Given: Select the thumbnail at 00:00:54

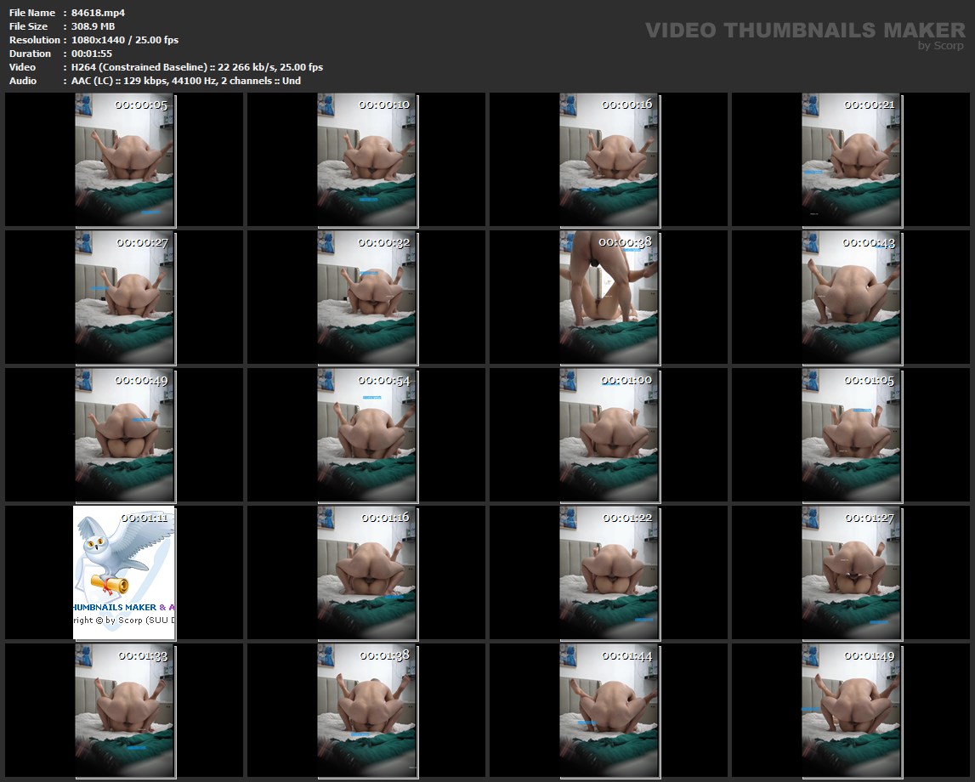Looking at the screenshot, I should coord(367,434).
